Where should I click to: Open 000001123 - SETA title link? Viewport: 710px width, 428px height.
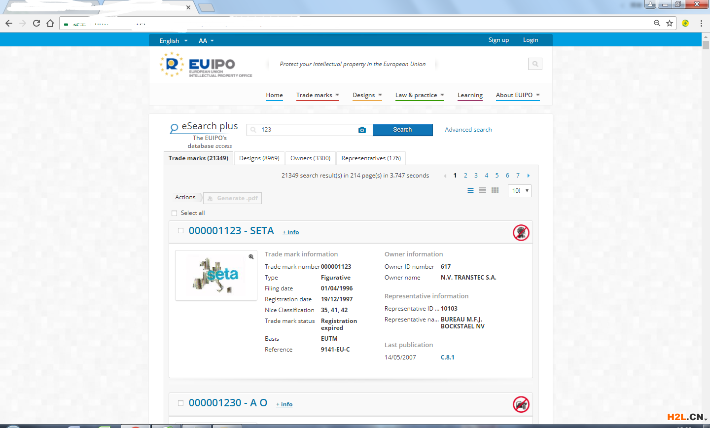(x=231, y=231)
